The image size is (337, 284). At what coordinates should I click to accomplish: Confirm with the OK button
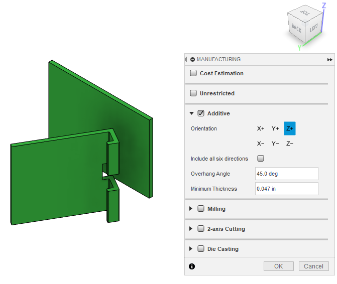point(279,266)
